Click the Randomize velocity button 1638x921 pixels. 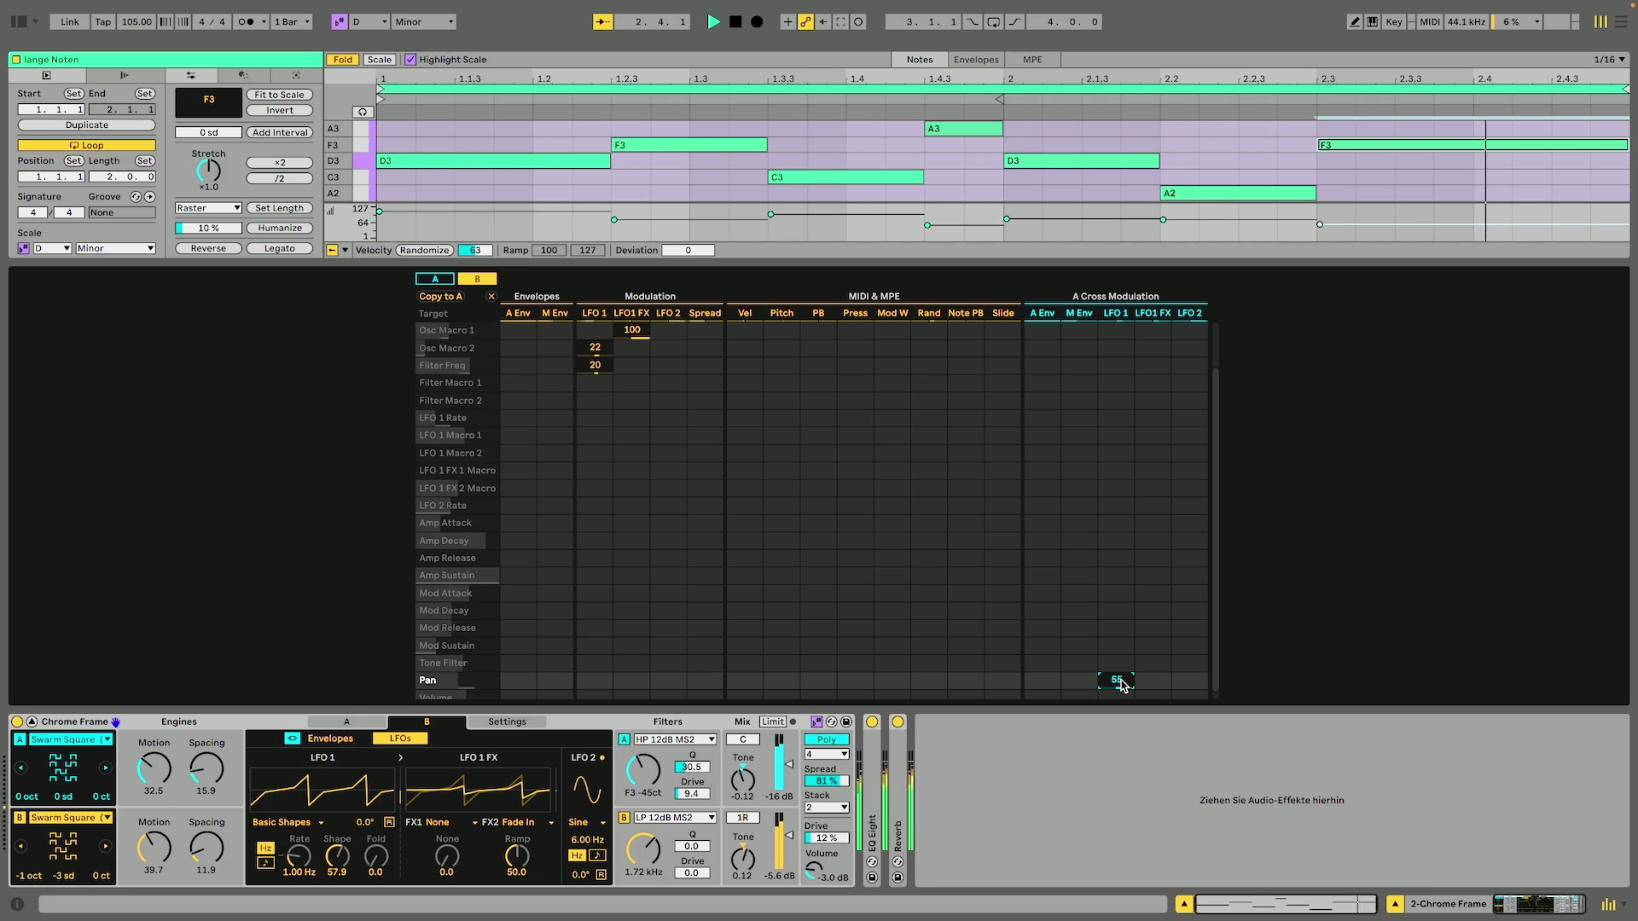click(424, 251)
